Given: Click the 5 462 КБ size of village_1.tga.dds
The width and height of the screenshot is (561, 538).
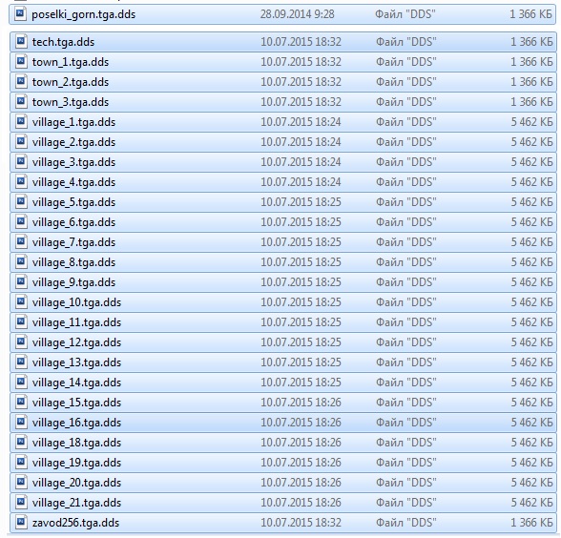Looking at the screenshot, I should [531, 122].
